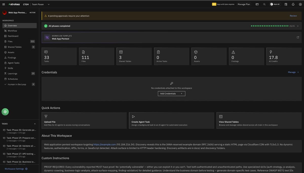Open the hamburger menu icon
Viewport: 304px width, 173px height.
click(4, 4)
